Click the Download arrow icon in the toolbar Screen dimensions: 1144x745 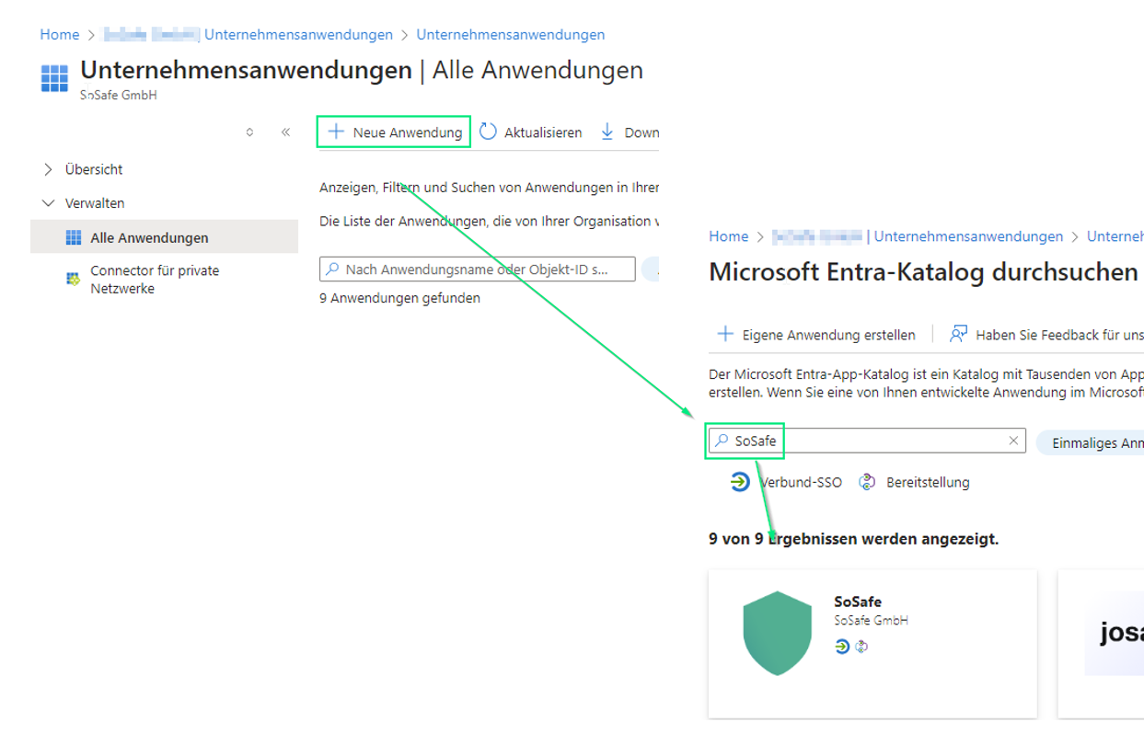[x=607, y=132]
